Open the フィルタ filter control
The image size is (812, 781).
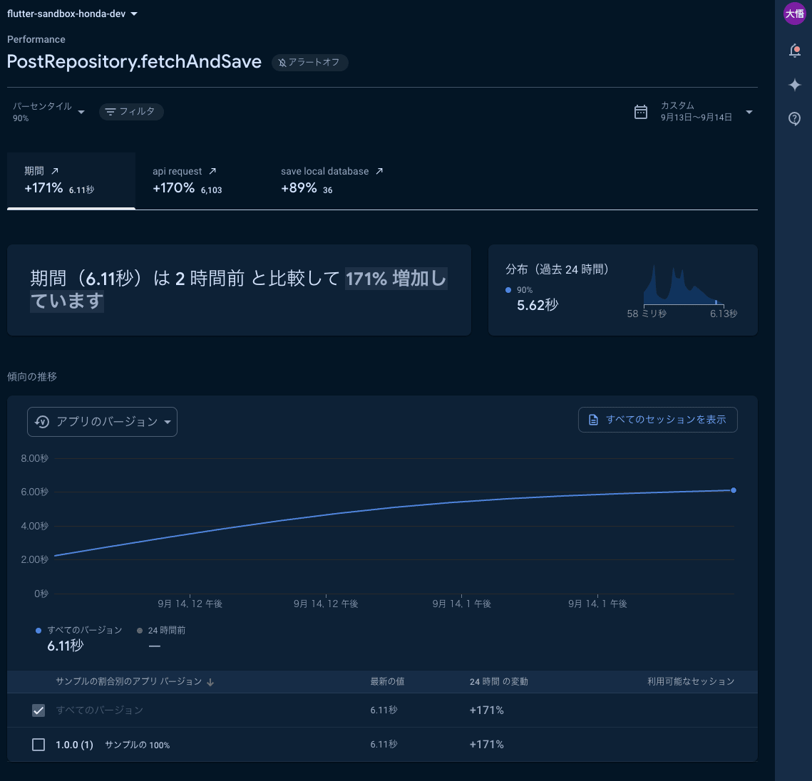(x=131, y=112)
